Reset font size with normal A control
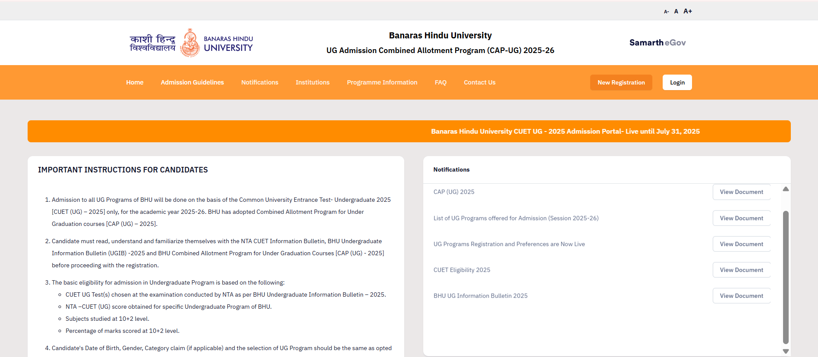The width and height of the screenshot is (818, 357). pos(676,11)
